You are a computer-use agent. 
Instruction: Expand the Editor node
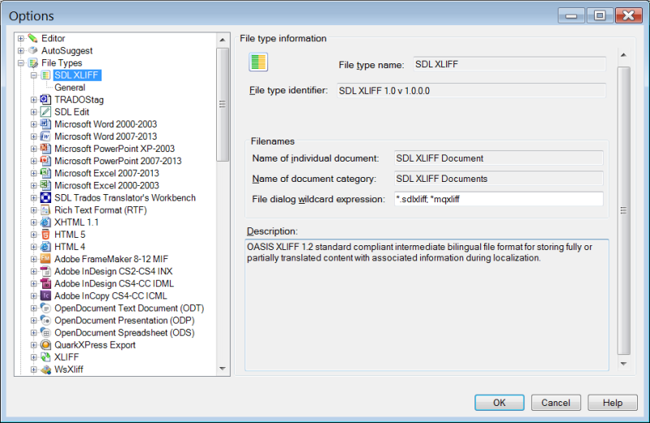(x=21, y=38)
